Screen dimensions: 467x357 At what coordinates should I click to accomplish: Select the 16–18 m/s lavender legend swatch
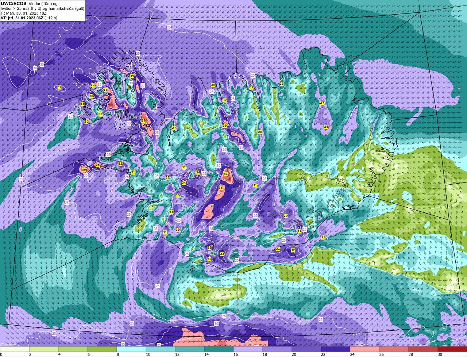248,349
